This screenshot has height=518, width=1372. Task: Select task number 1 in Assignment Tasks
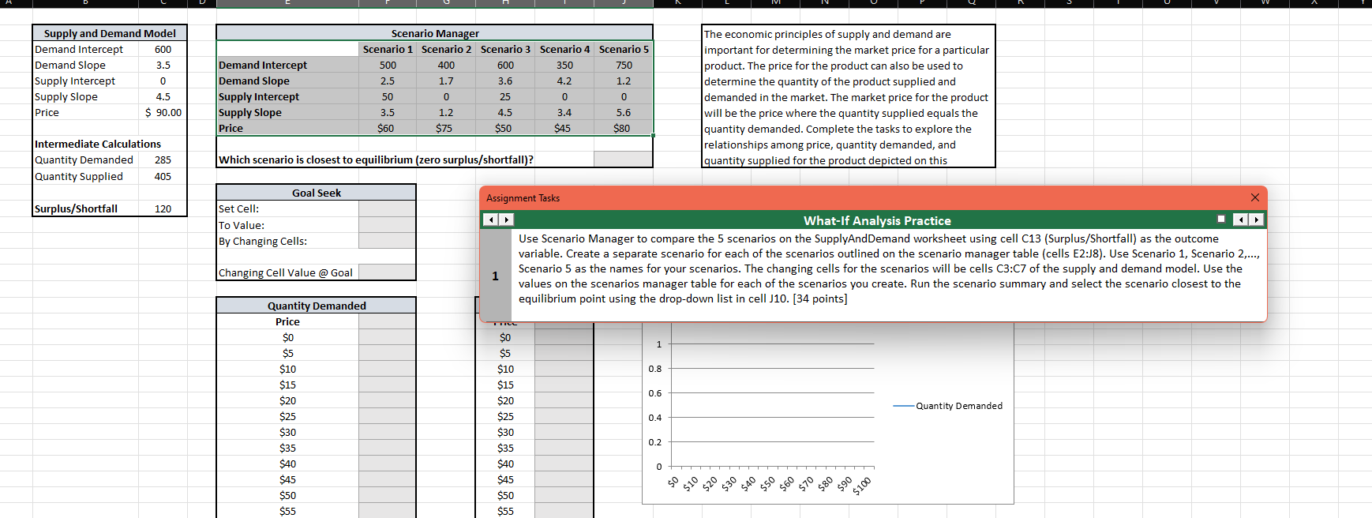tap(495, 276)
